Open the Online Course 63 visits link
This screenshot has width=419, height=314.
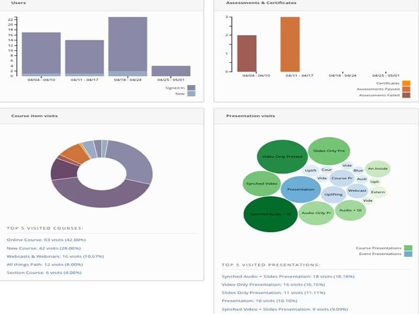click(x=46, y=240)
